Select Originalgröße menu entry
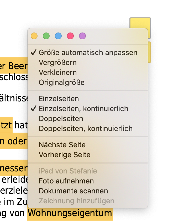The image size is (173, 223). coord(61,83)
